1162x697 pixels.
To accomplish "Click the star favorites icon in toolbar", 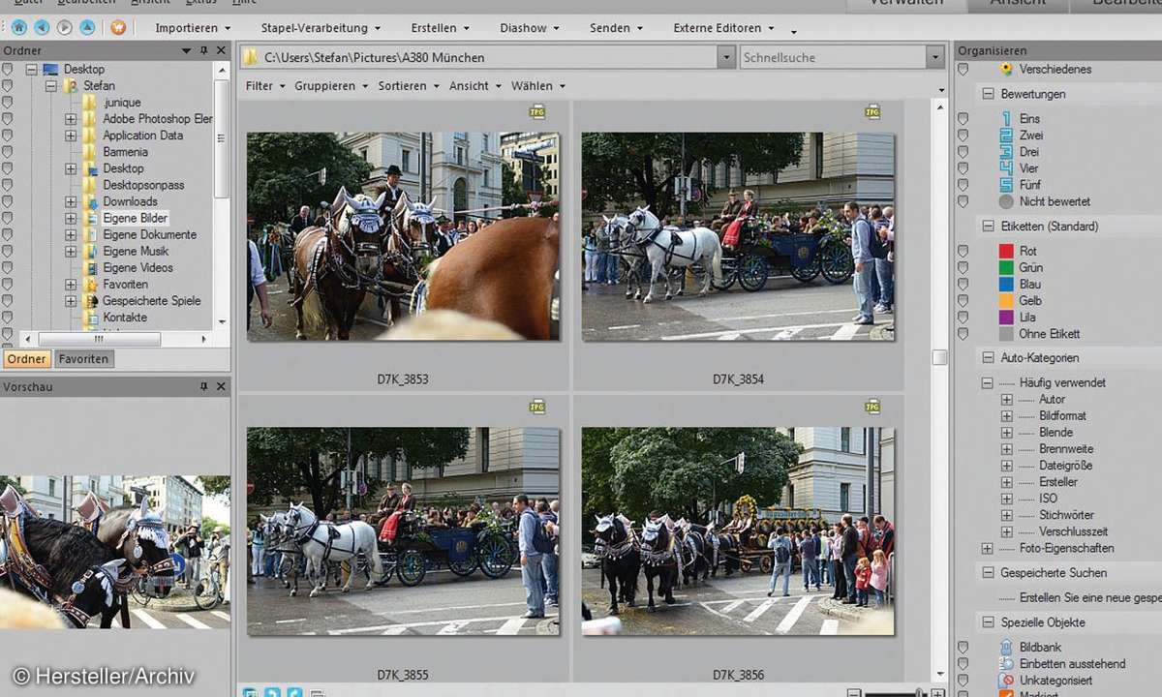I will (118, 28).
